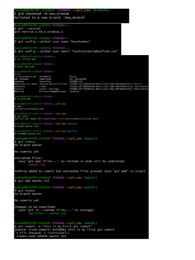Click the 'create mode 100644 master.txt' line

coord(41,236)
